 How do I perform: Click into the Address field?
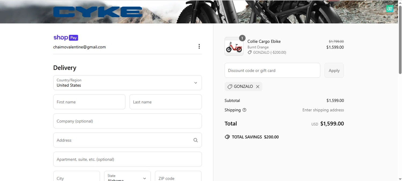coord(128,140)
